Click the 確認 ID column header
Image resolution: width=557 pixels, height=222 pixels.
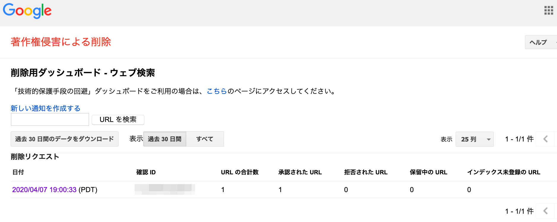click(x=146, y=172)
